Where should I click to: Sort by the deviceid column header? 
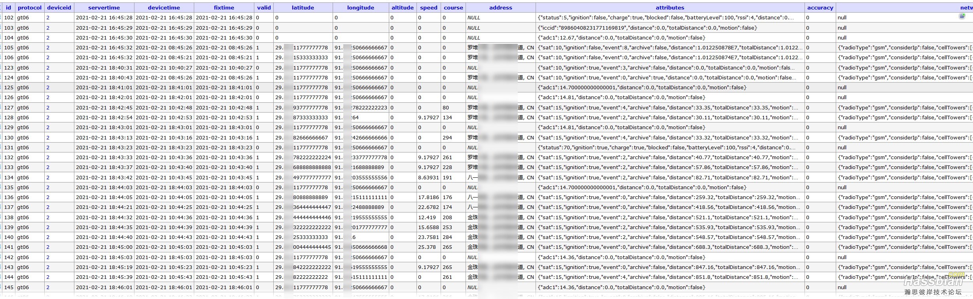(x=59, y=8)
